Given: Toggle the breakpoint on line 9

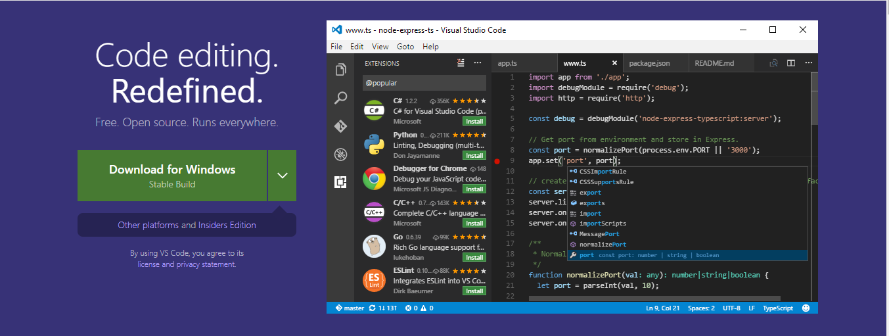Looking at the screenshot, I should coord(497,160).
